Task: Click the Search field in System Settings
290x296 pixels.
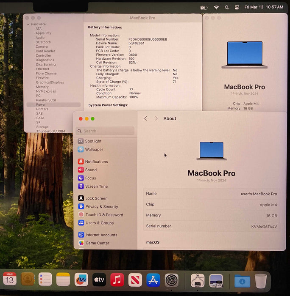Action: [105, 131]
